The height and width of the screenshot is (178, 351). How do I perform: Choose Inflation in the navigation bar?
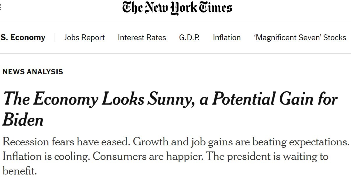pos(227,38)
